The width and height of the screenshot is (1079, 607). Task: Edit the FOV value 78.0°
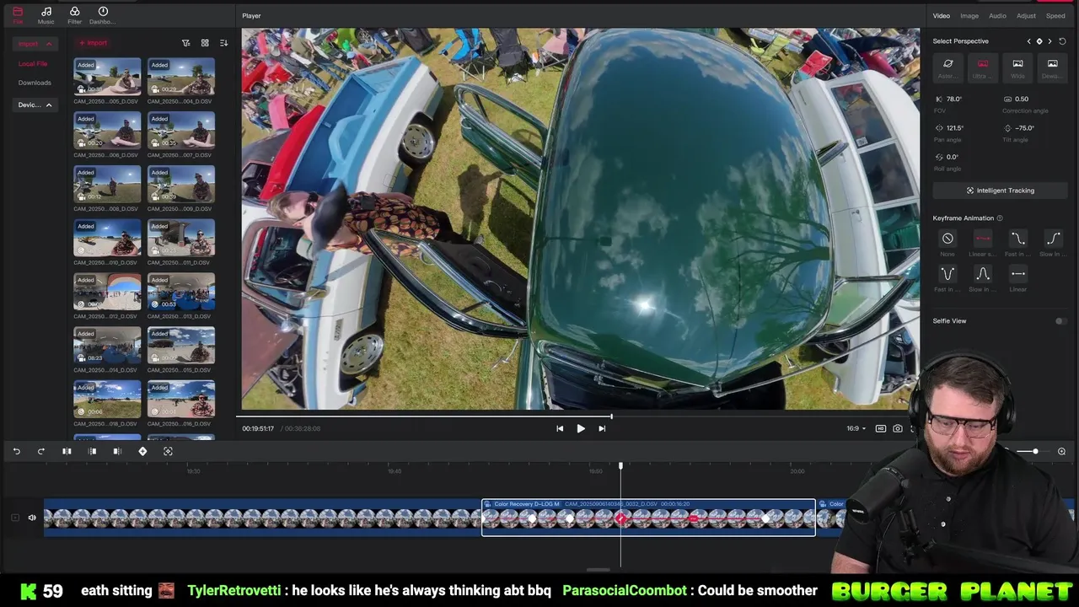(954, 99)
